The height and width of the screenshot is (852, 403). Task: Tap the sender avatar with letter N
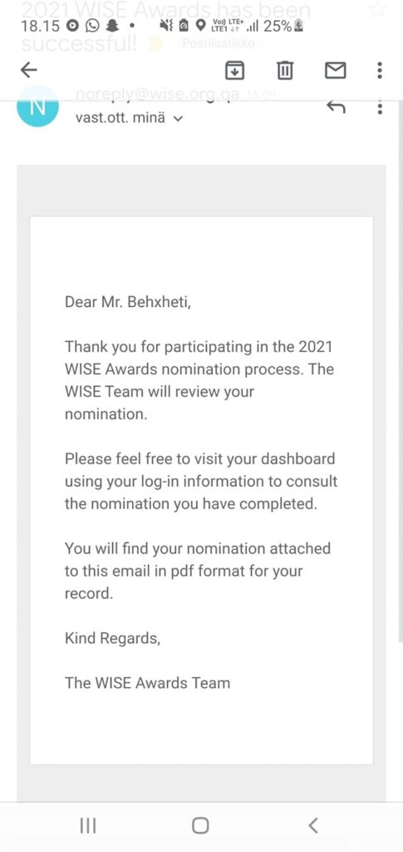pos(38,107)
